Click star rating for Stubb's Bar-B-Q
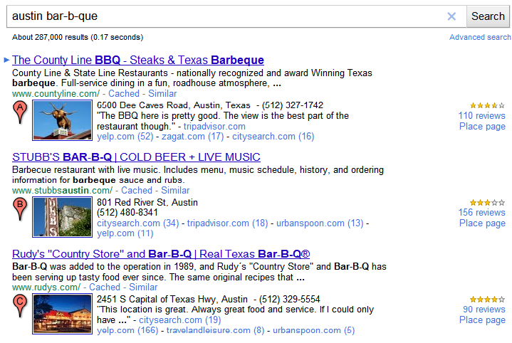Viewport: 512px width, 343px height. (487, 203)
